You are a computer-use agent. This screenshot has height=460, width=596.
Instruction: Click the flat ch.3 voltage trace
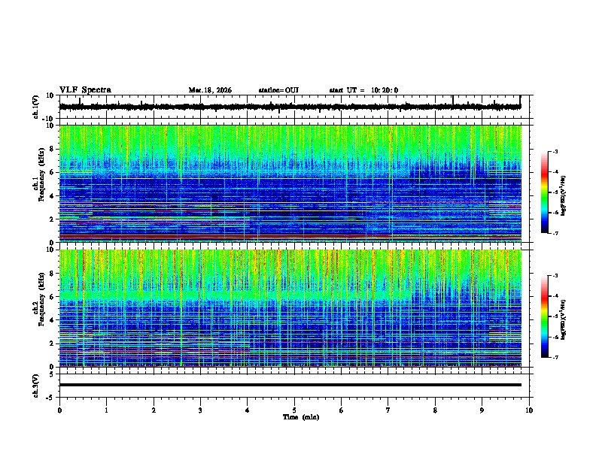290,385
